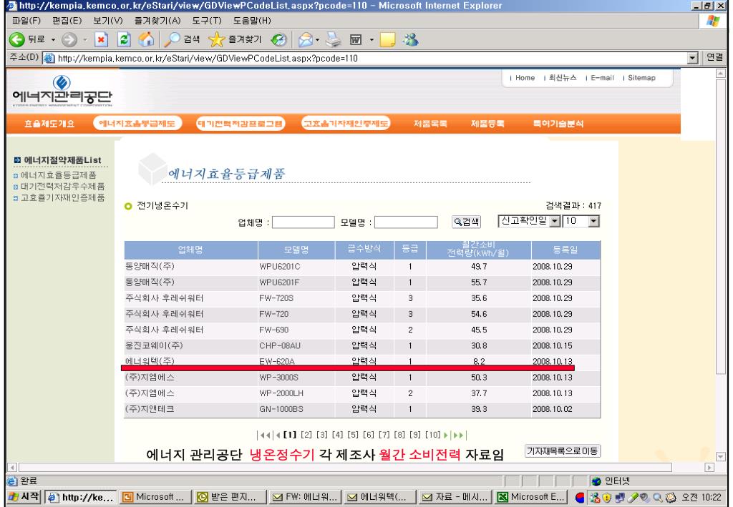Open 대기전력저감우수제품 in the sidebar

point(63,186)
